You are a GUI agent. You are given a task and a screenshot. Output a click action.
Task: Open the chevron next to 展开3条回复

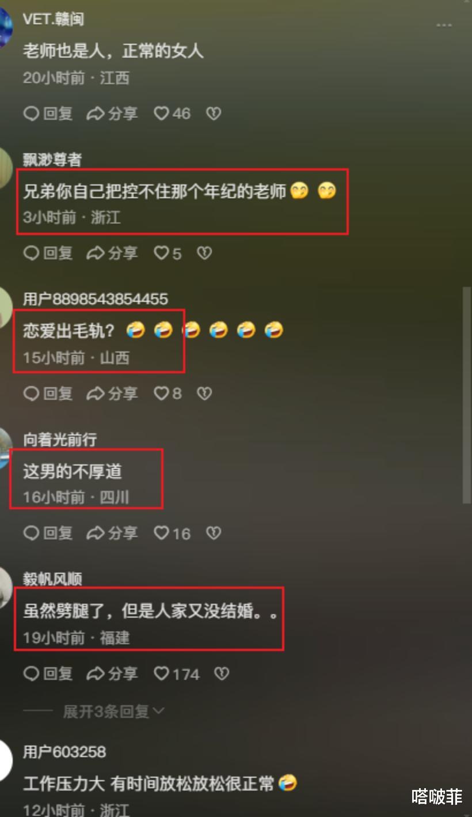click(x=158, y=712)
